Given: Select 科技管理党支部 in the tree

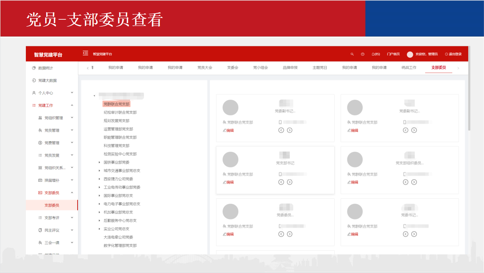Looking at the screenshot, I should (x=116, y=146).
